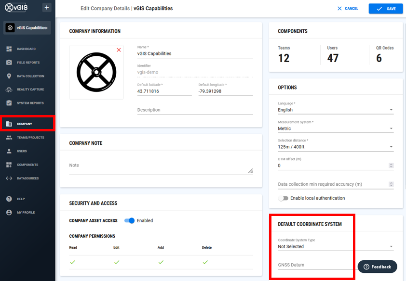This screenshot has width=406, height=281.
Task: Click the plus button beside vGIS logo
Action: point(47,8)
